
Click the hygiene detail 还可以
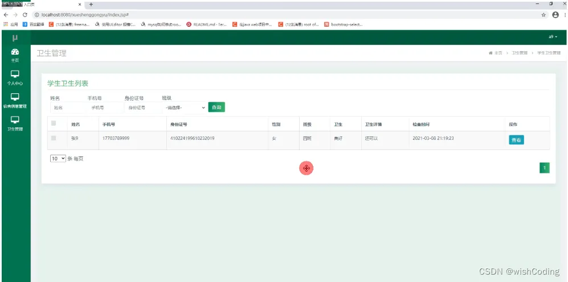371,138
